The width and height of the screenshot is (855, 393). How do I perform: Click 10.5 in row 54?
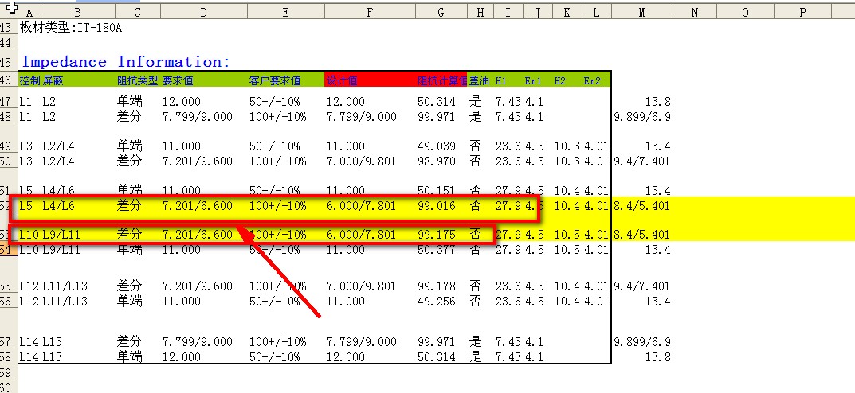567,250
